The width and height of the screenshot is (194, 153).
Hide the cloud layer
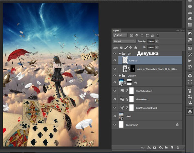click(115, 116)
